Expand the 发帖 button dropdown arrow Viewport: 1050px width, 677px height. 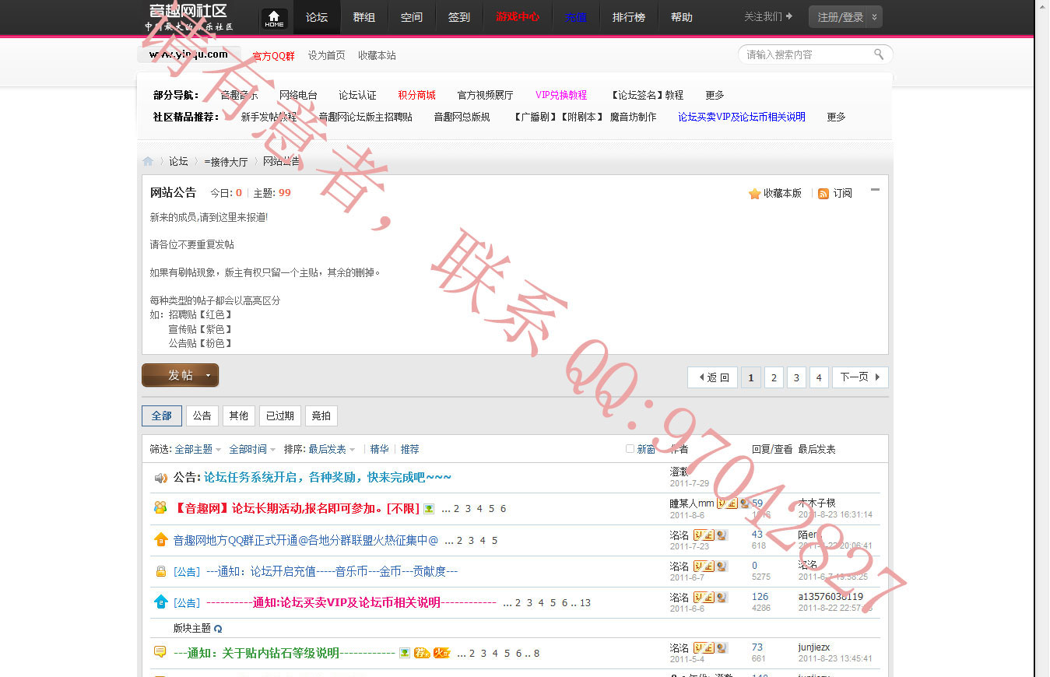click(x=208, y=375)
